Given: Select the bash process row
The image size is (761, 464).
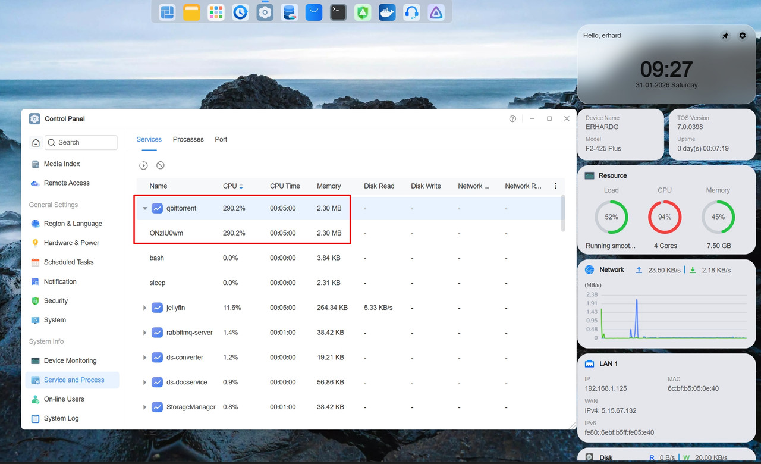Looking at the screenshot, I should click(348, 258).
